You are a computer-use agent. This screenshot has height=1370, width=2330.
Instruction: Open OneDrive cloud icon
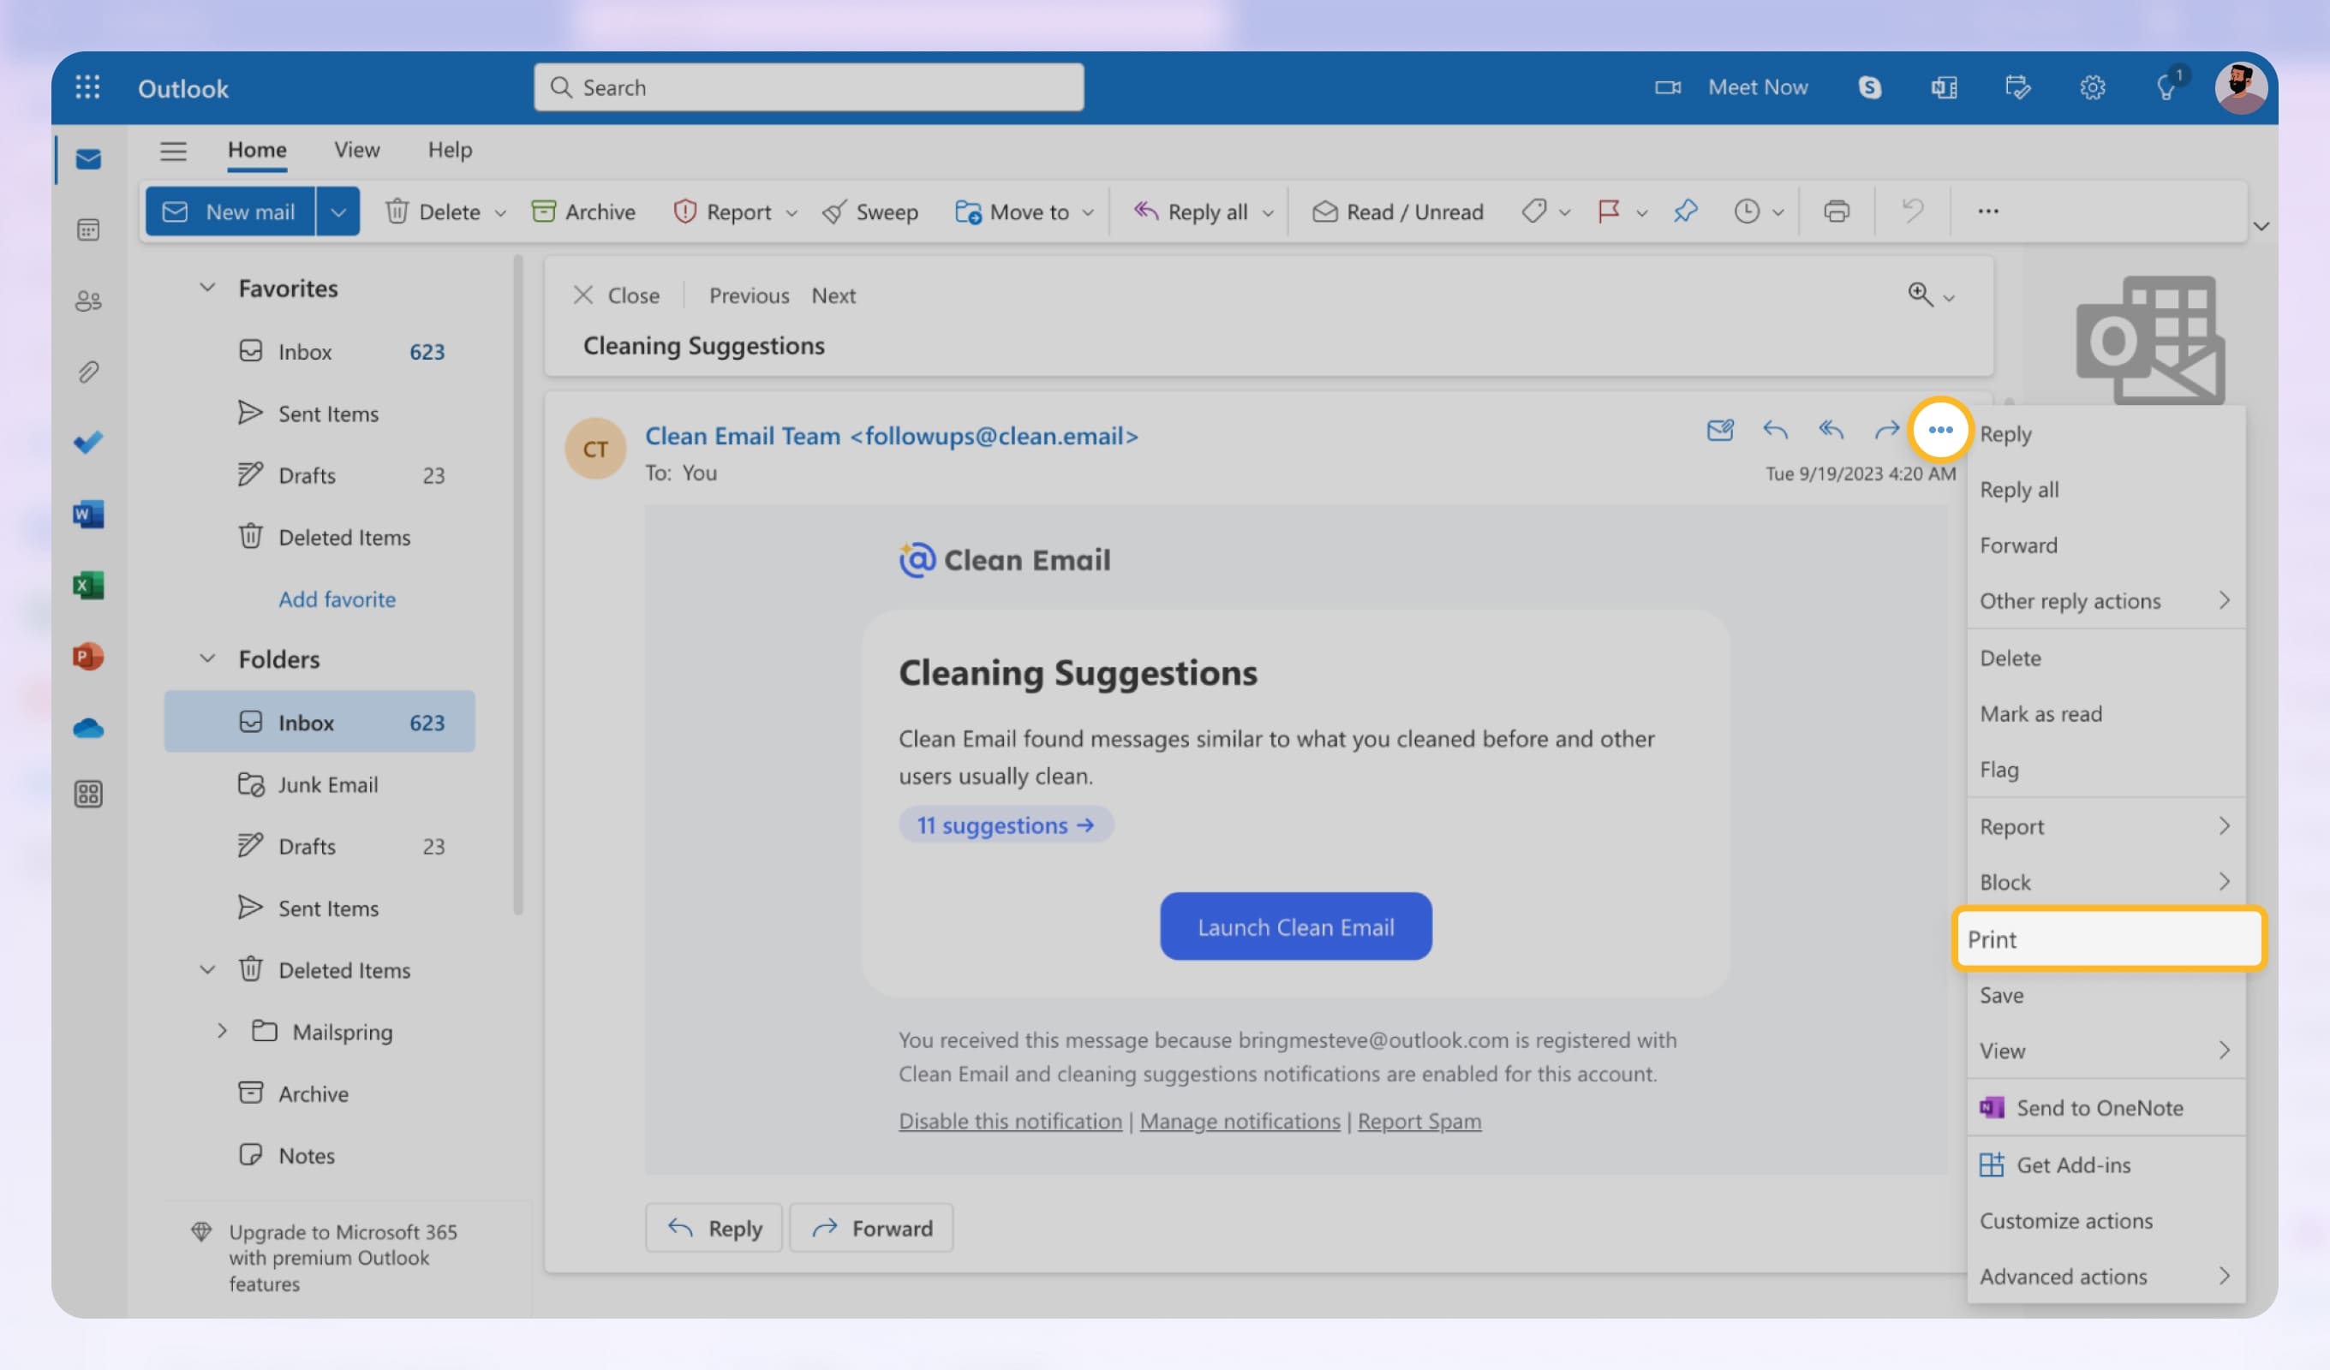click(x=89, y=729)
